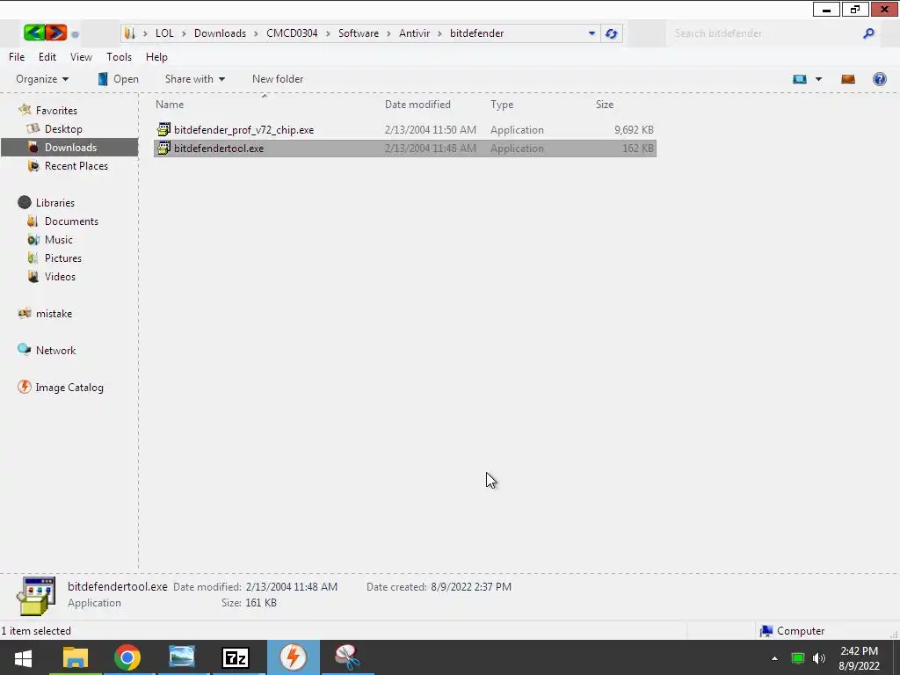Open Libraries in the navigation pane
The image size is (900, 675).
pyautogui.click(x=55, y=203)
